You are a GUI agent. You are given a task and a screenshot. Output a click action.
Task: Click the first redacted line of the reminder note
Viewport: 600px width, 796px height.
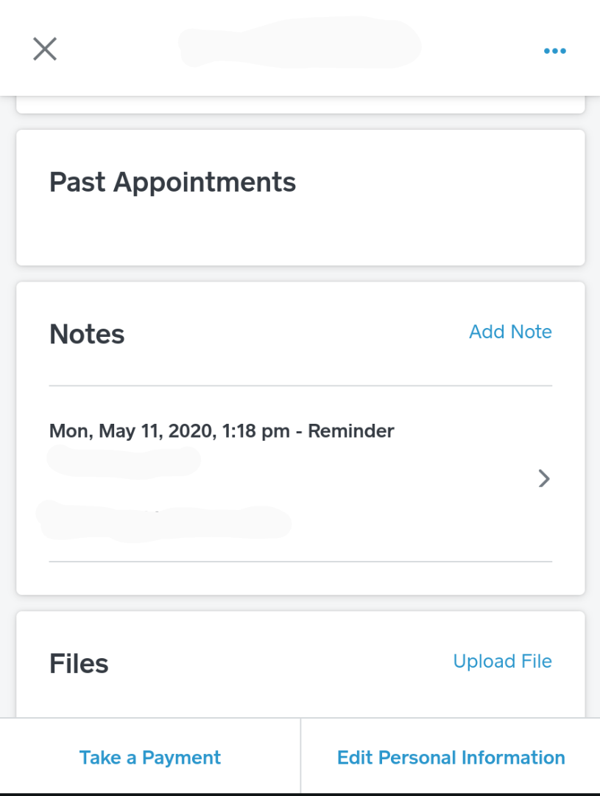coord(124,461)
